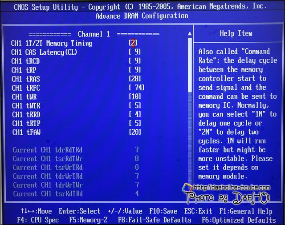Click the arrow keys Move hint

coord(36,211)
